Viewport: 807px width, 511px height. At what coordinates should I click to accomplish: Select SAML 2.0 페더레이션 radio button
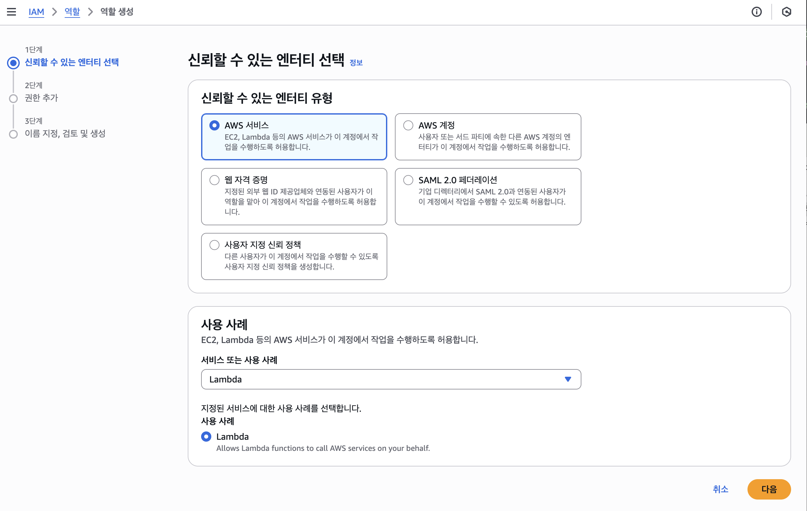[408, 180]
